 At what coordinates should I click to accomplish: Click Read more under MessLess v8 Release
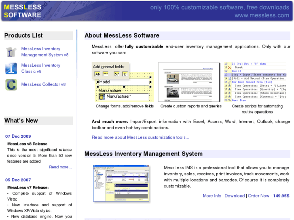point(60,167)
